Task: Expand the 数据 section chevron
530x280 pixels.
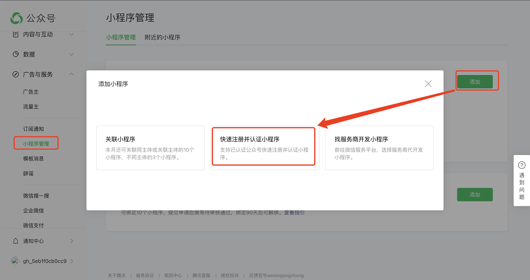Action: point(71,54)
